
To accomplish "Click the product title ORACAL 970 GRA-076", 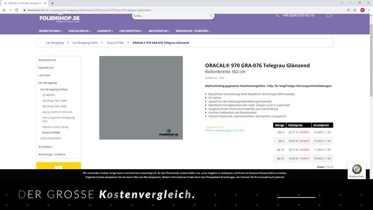I will (x=258, y=65).
